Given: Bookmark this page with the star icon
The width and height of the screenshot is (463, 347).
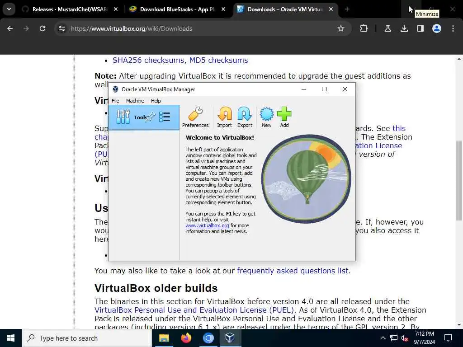Looking at the screenshot, I should point(341,28).
